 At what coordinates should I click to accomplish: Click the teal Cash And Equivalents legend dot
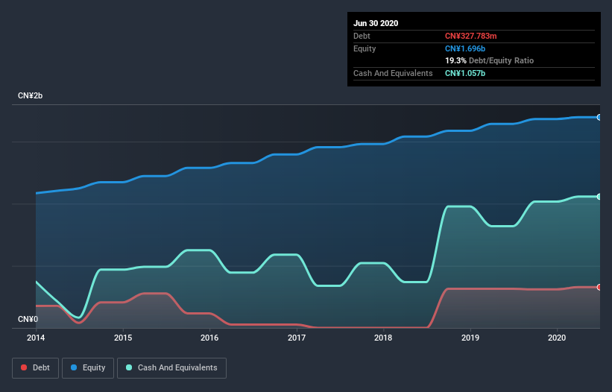click(x=129, y=367)
